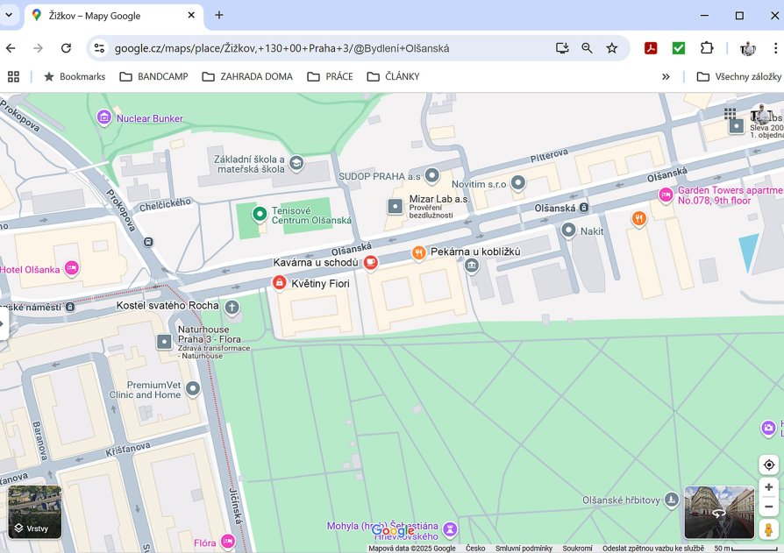The width and height of the screenshot is (784, 553).
Task: Select the Základní škola a mateřská škola pin
Action: 296,163
